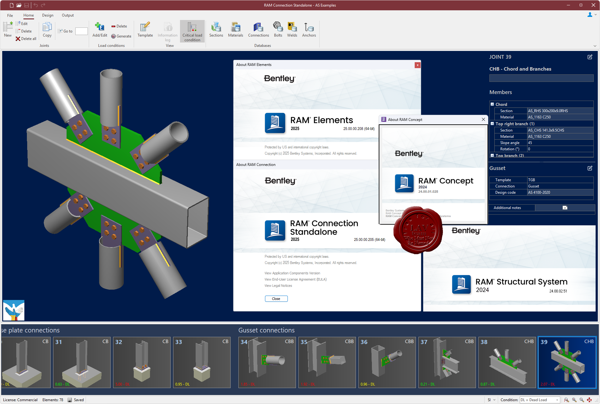Select the AS_RHS 300x200x9.0RHS section cell
Viewport: 600px width, 404px height.
pos(560,111)
